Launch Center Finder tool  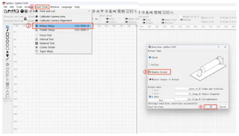47,47
